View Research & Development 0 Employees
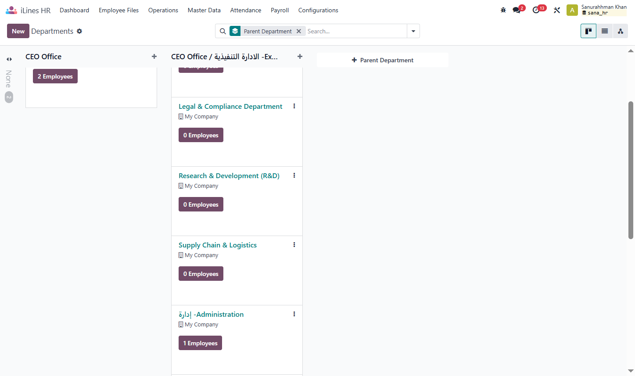The height and width of the screenshot is (376, 635). [x=201, y=204]
